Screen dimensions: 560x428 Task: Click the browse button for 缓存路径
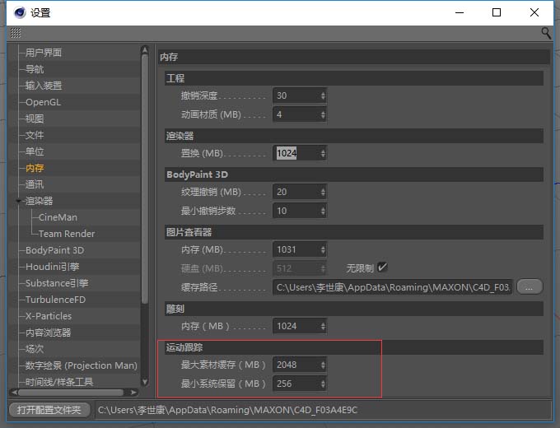coord(530,287)
